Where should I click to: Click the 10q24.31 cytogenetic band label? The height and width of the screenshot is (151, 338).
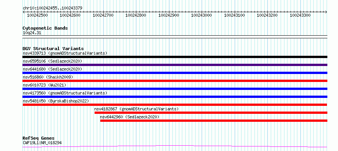[x=32, y=33]
